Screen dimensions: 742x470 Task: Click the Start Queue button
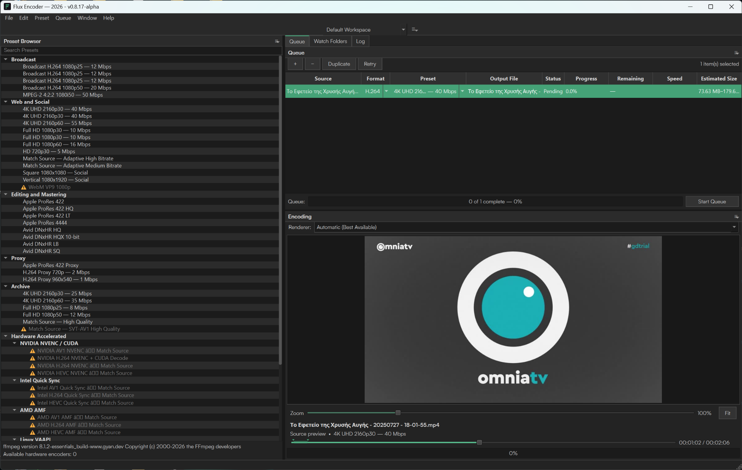(x=712, y=202)
